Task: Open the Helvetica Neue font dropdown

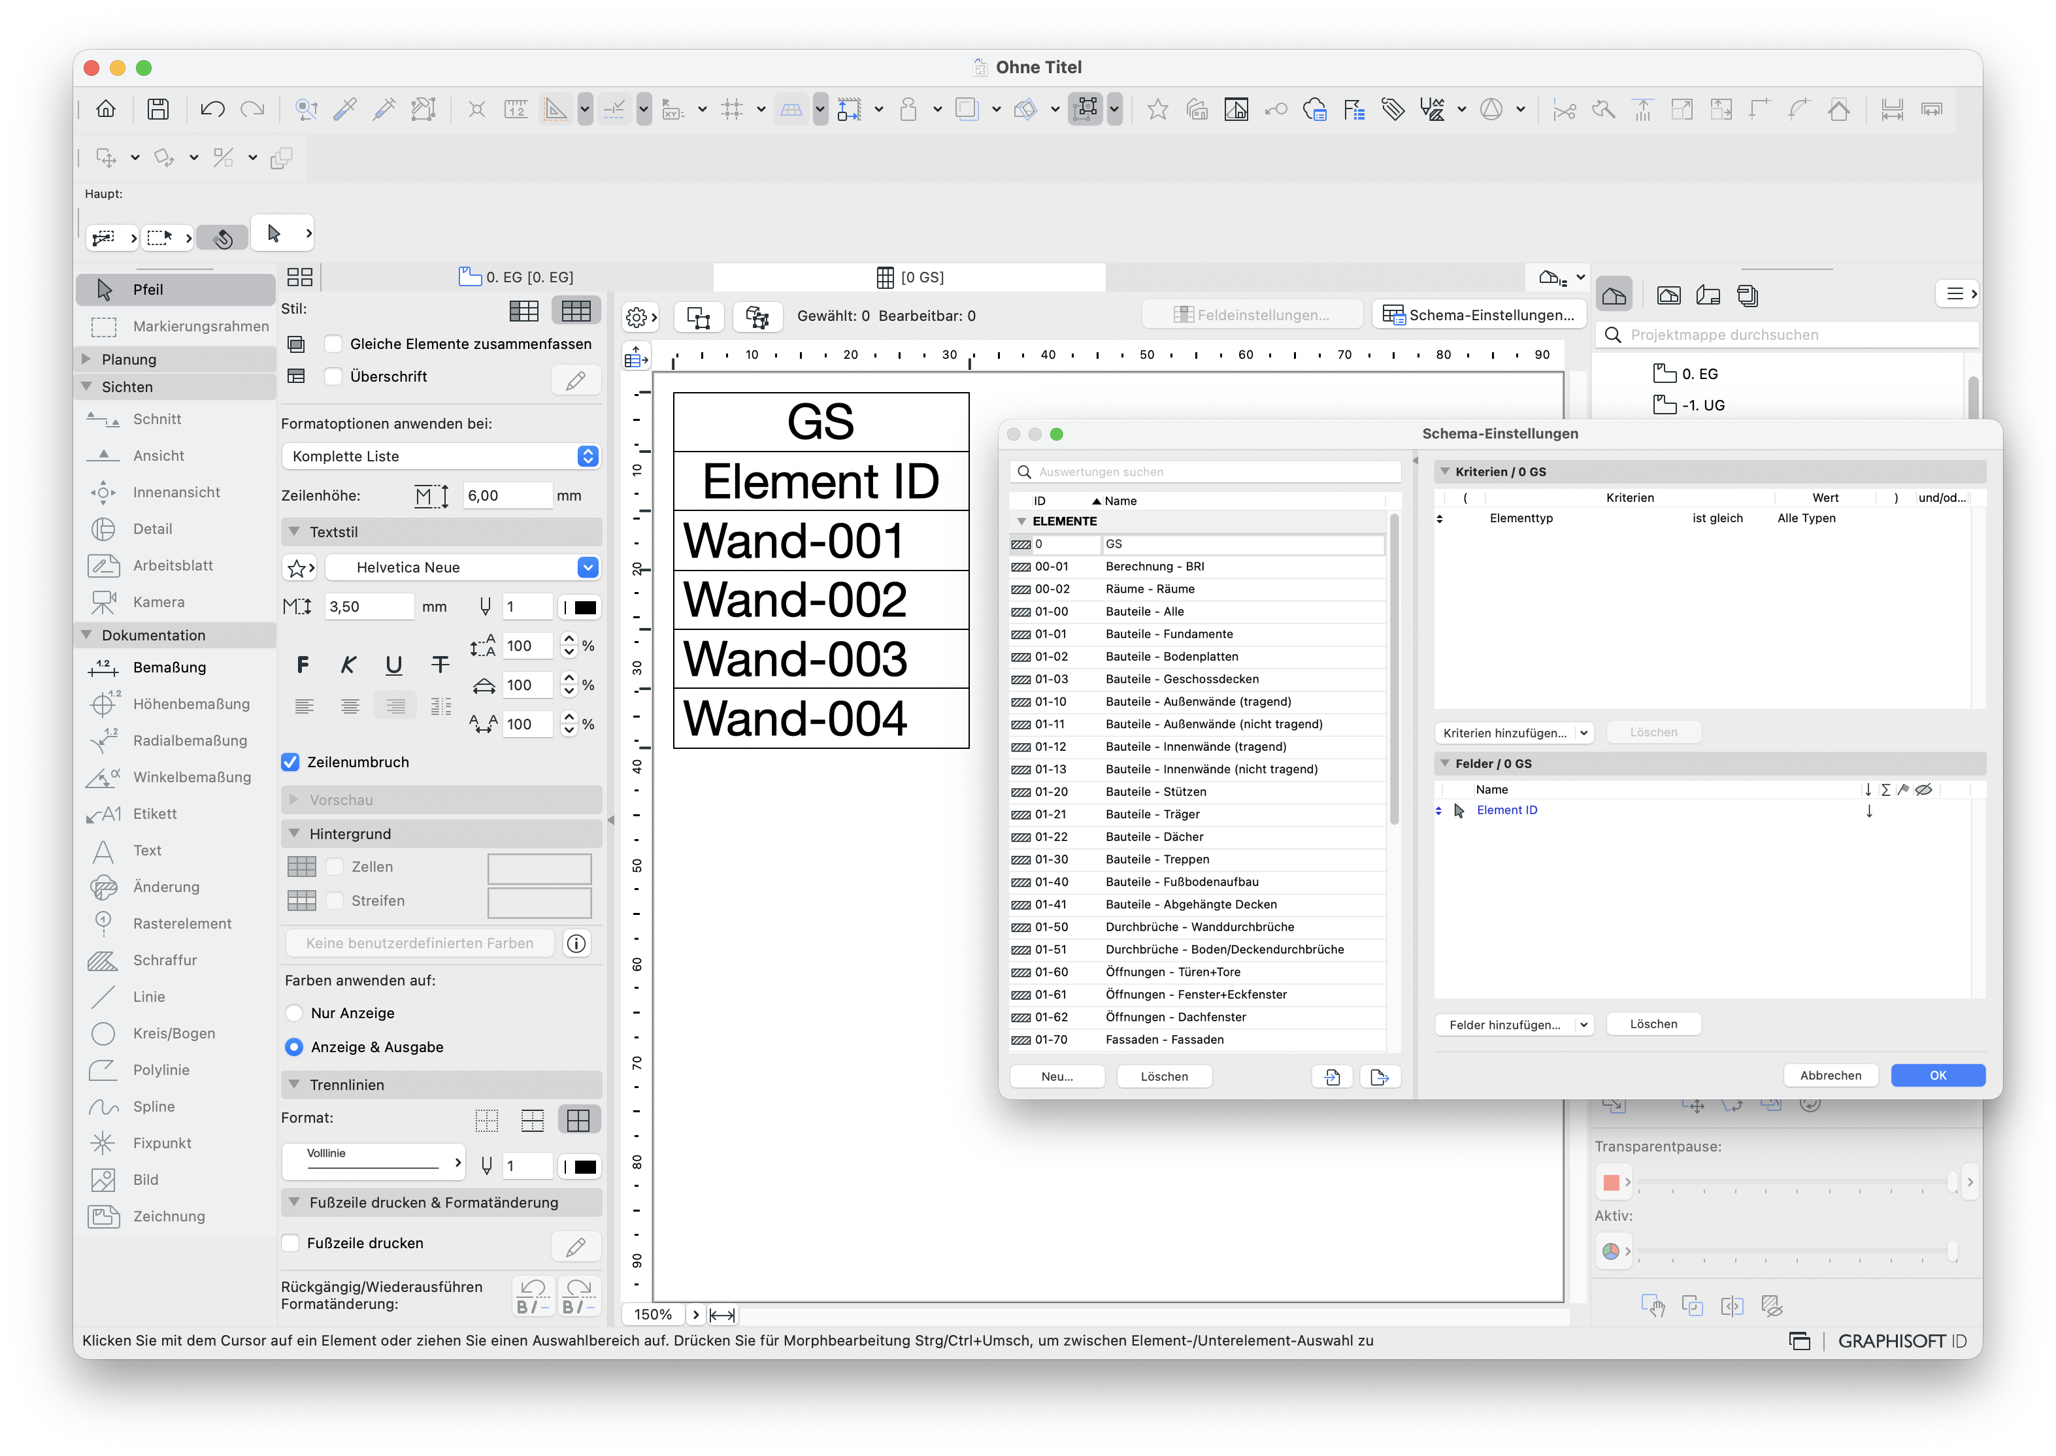Action: 462,567
